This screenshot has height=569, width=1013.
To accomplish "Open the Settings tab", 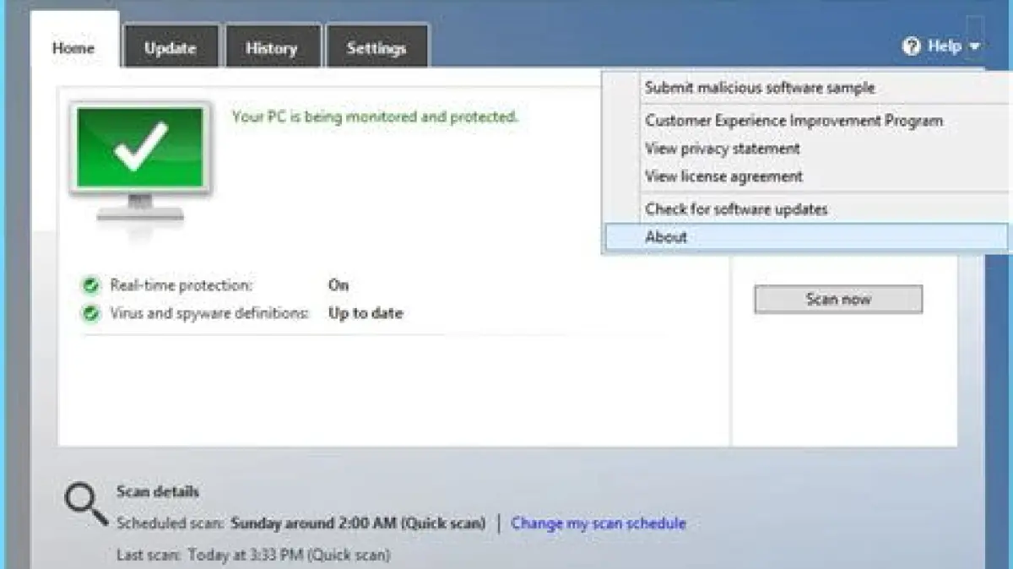I will click(x=376, y=48).
